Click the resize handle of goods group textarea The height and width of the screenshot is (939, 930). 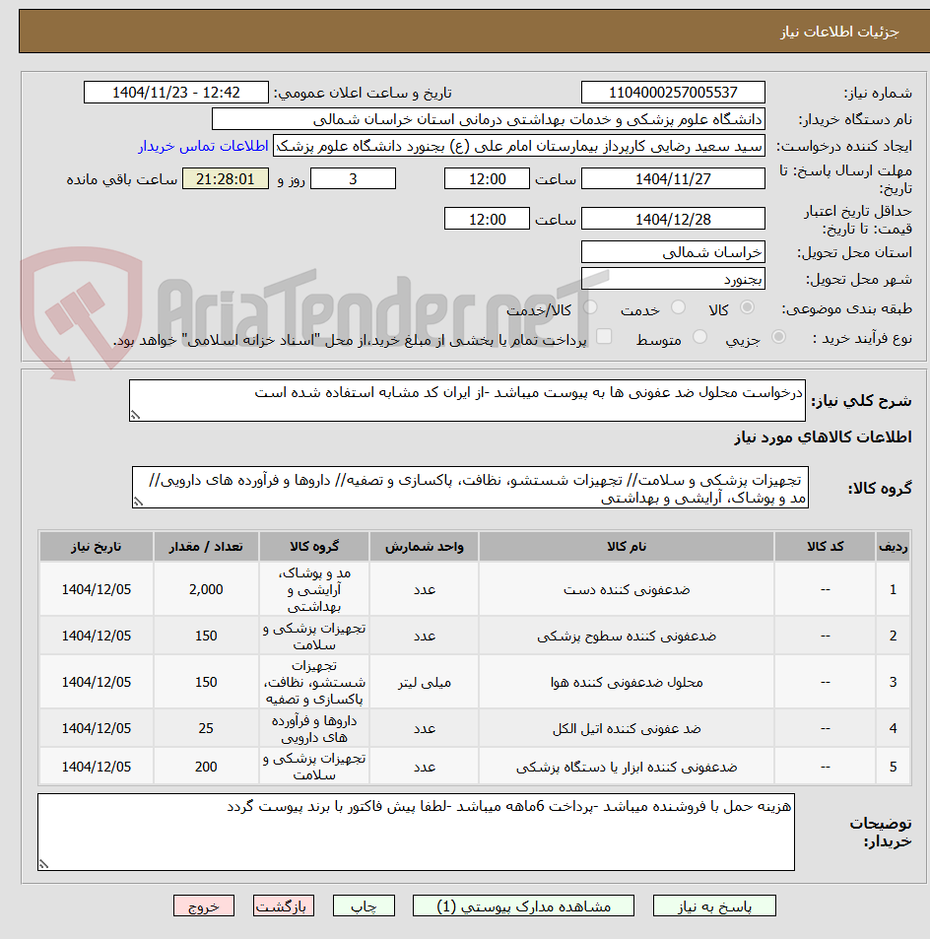[x=138, y=502]
